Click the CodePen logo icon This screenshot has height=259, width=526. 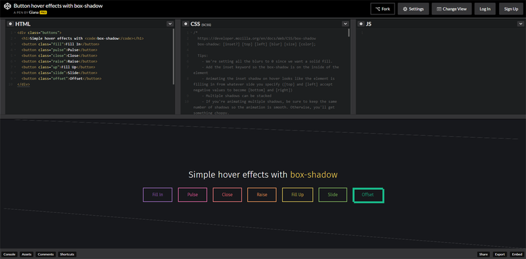click(7, 7)
